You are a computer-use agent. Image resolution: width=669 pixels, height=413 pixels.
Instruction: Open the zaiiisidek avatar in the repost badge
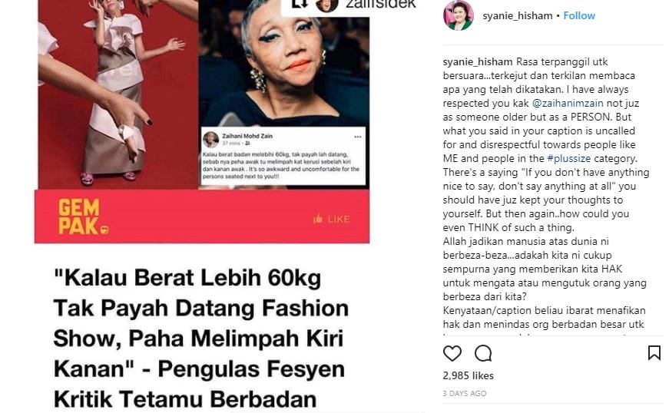pos(327,5)
